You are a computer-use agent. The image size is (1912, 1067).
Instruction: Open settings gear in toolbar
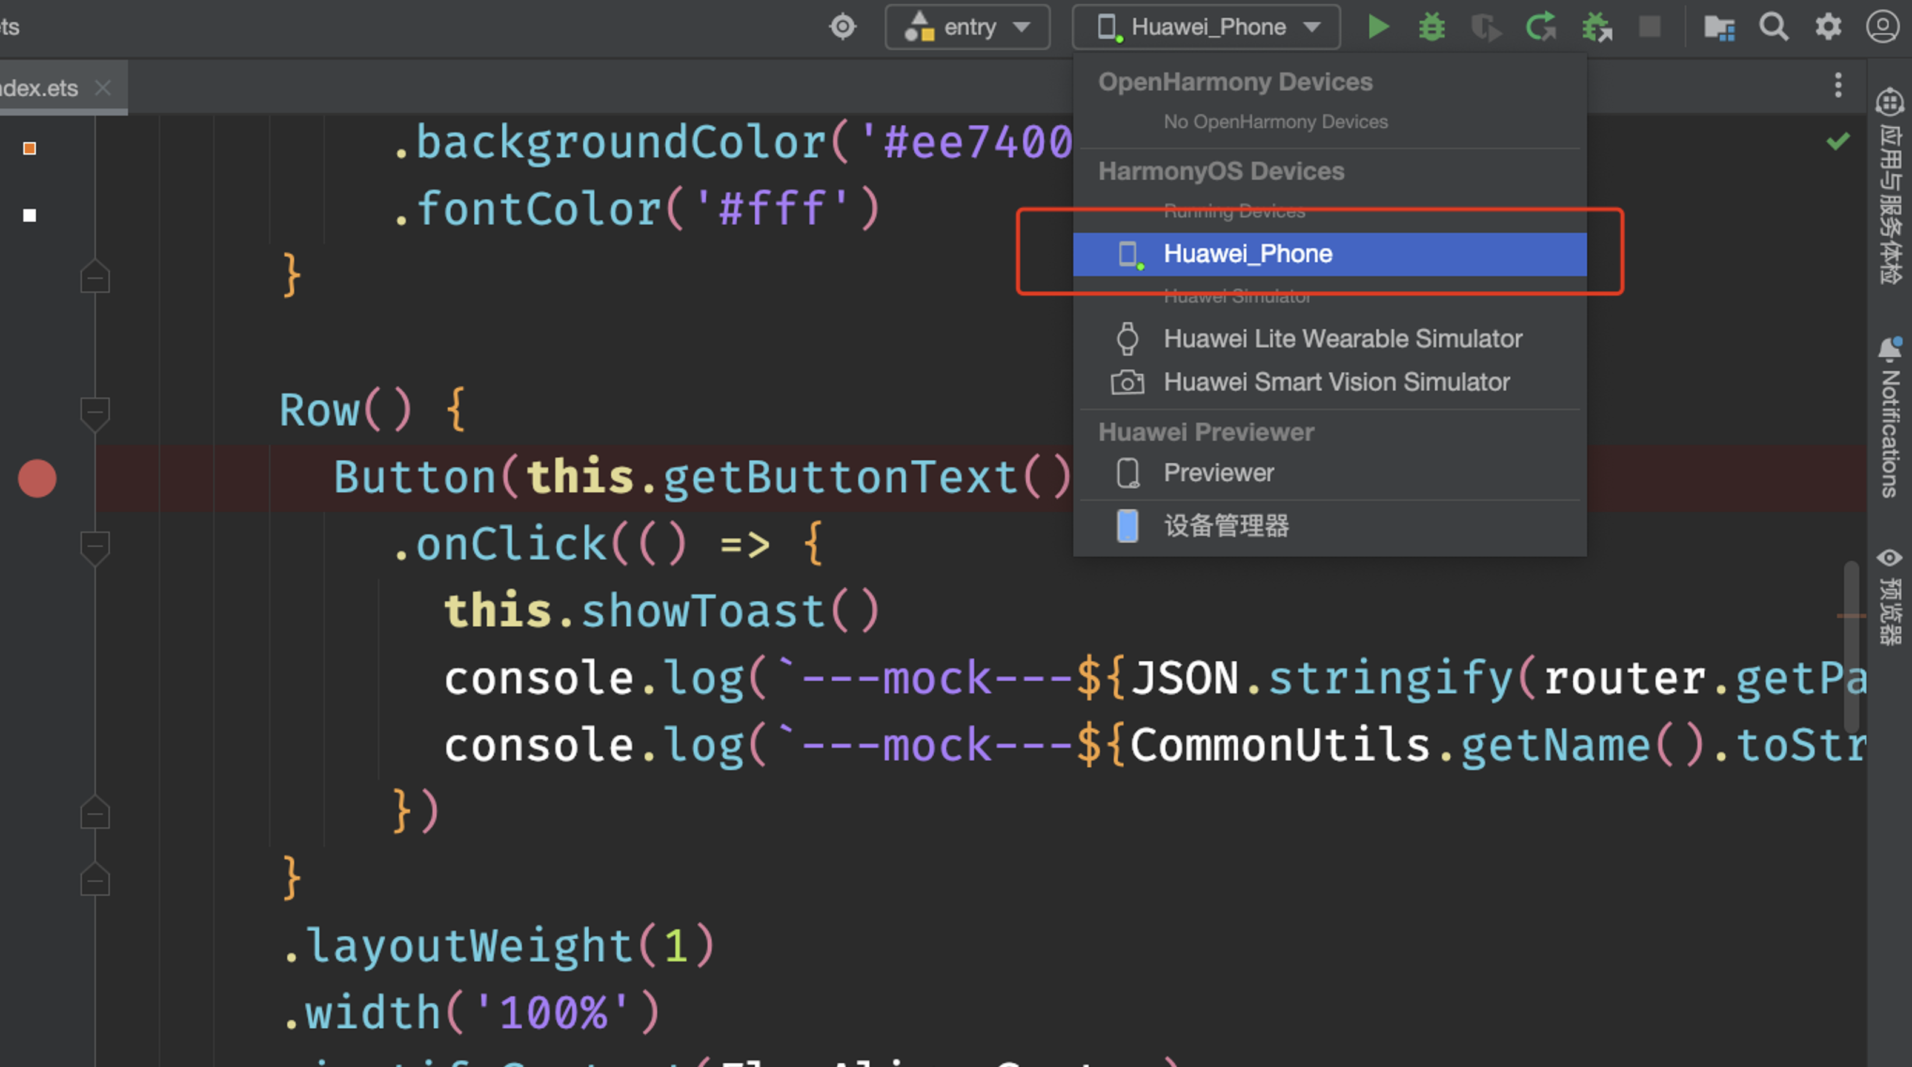point(1828,27)
